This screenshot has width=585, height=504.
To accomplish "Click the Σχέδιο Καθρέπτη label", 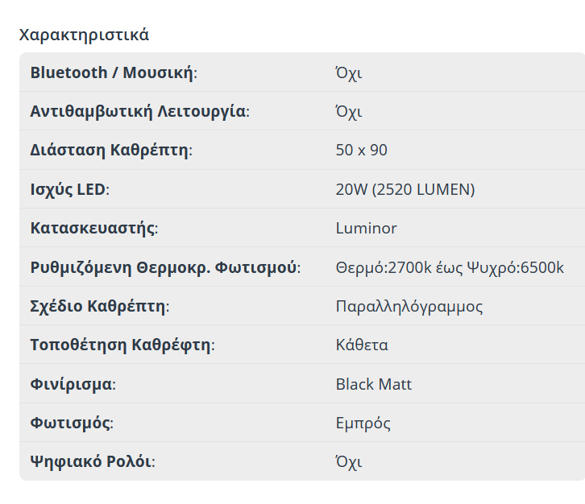I will point(99,306).
